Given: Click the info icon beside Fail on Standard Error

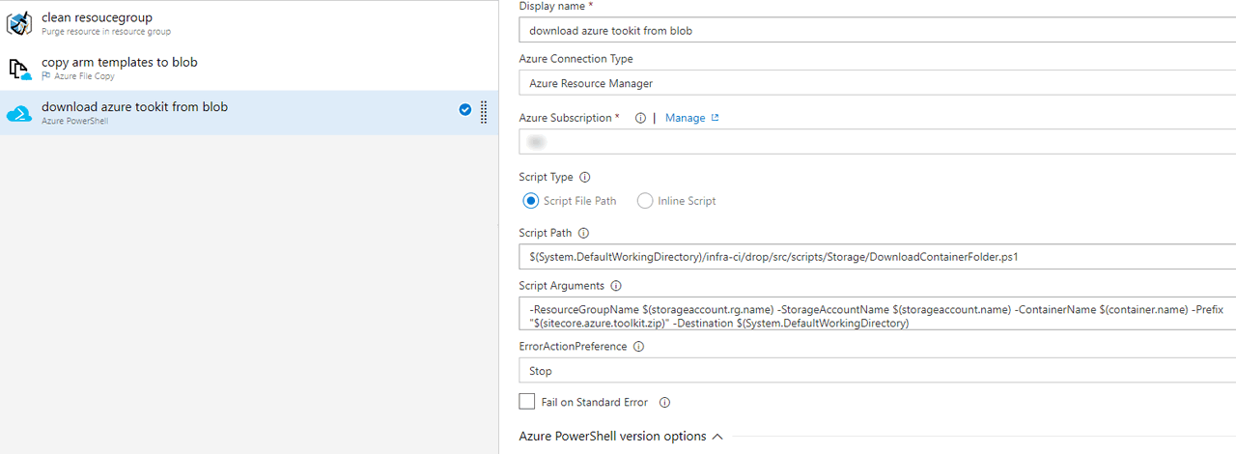Looking at the screenshot, I should (664, 403).
